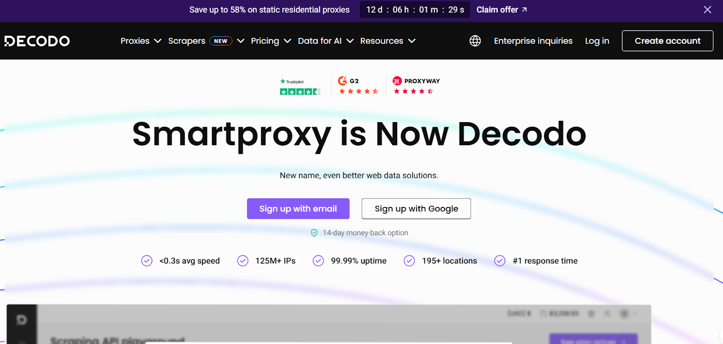
Task: Click the shield icon by money-back option
Action: point(314,233)
